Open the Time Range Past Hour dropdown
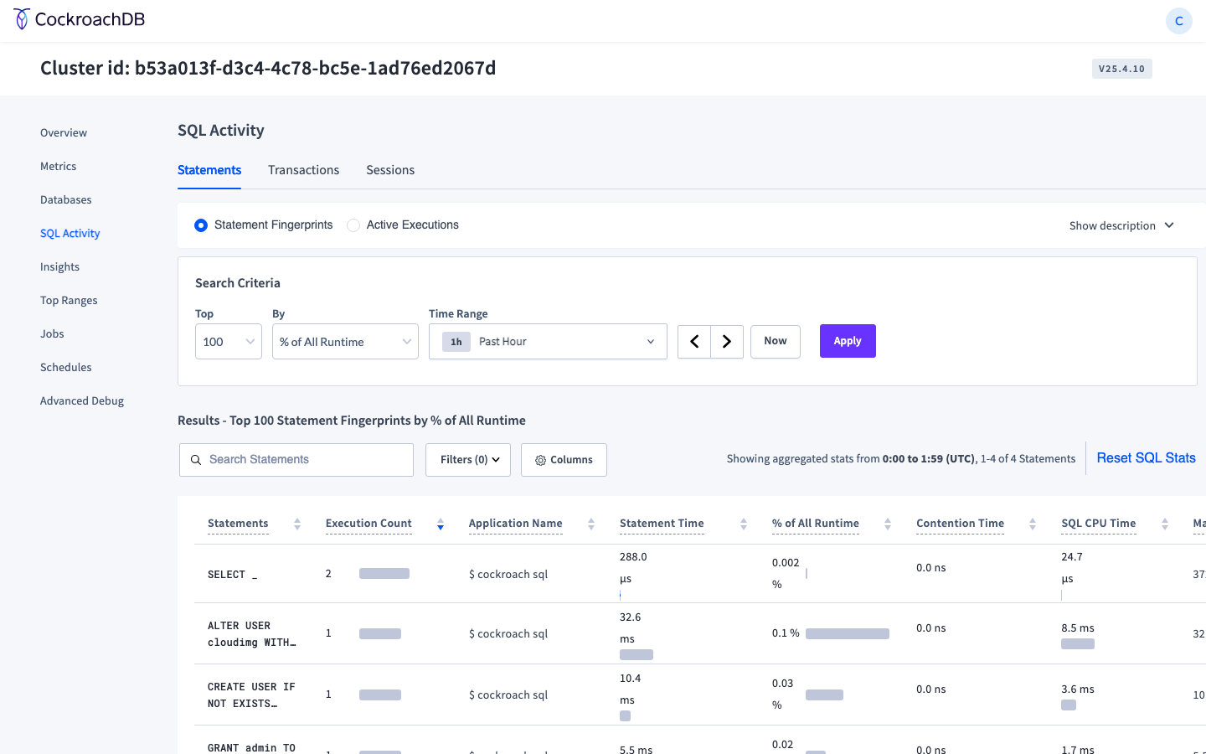Viewport: 1206px width, 754px height. tap(548, 342)
